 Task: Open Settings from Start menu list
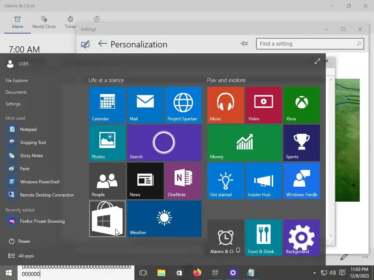click(13, 104)
